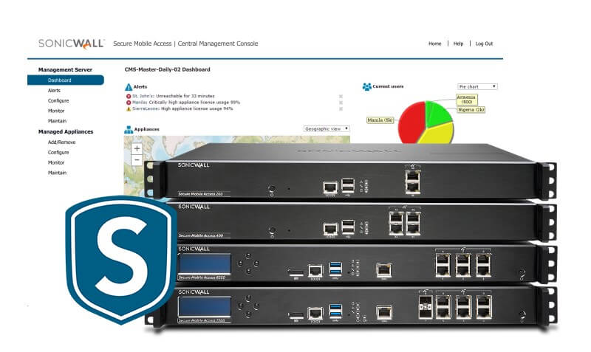Dismiss the SierraLeone license usage alert
This screenshot has width=591, height=352.
(341, 108)
